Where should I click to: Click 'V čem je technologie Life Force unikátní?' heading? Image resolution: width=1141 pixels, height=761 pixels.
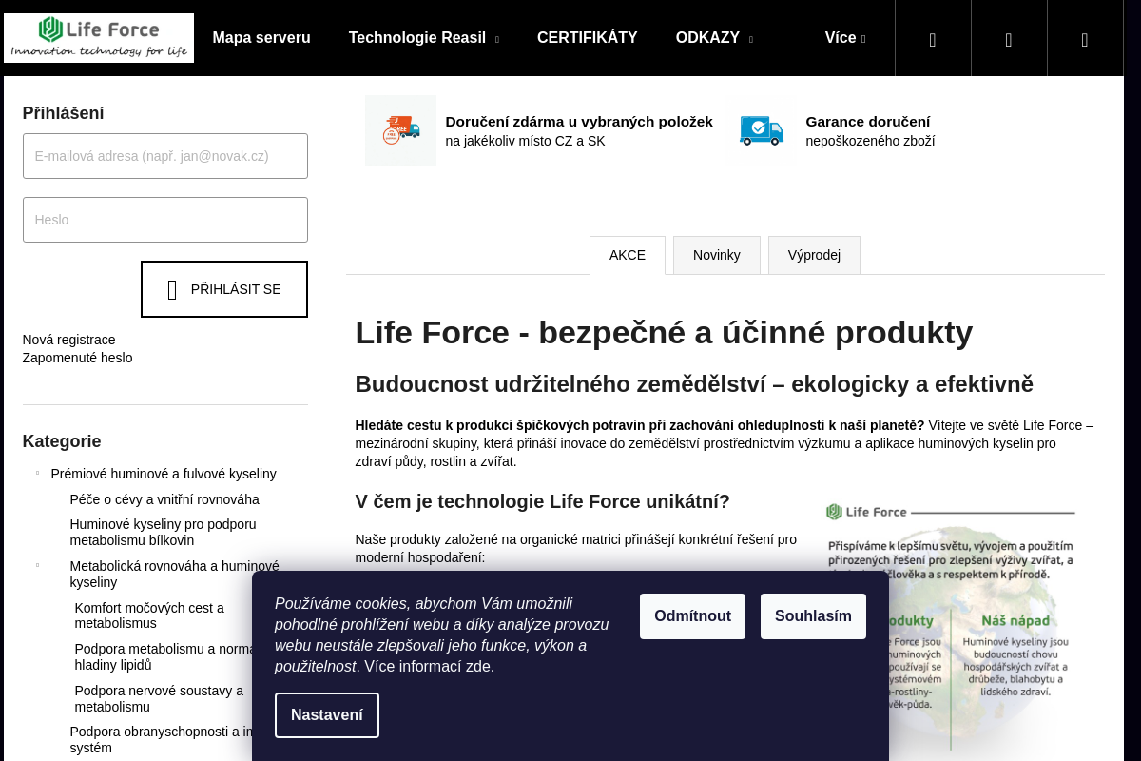pyautogui.click(x=543, y=501)
